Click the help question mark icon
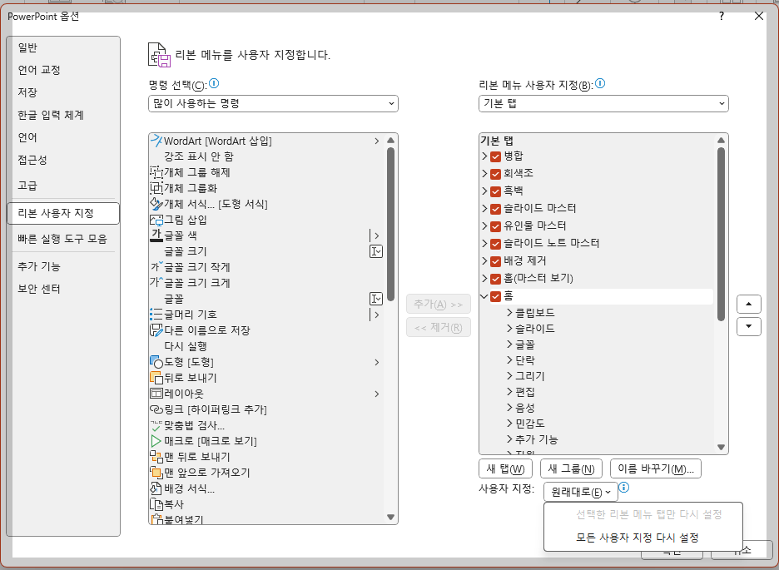 tap(722, 17)
